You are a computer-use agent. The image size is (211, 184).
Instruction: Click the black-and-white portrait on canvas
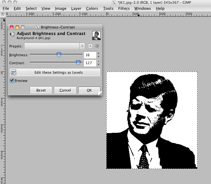[152, 120]
